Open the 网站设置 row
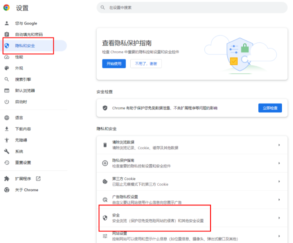Viewport: 293px width, 243px height. pyautogui.click(x=192, y=235)
